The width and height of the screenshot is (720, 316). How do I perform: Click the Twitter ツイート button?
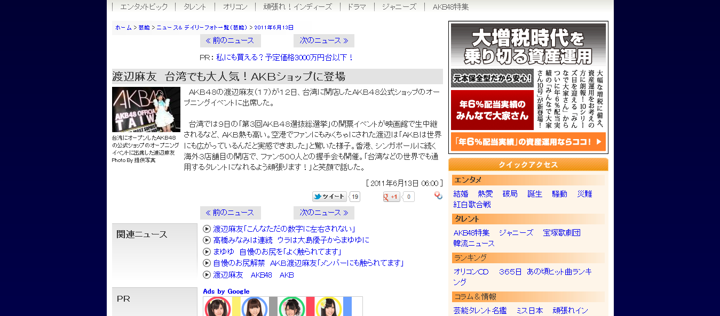[x=329, y=197]
